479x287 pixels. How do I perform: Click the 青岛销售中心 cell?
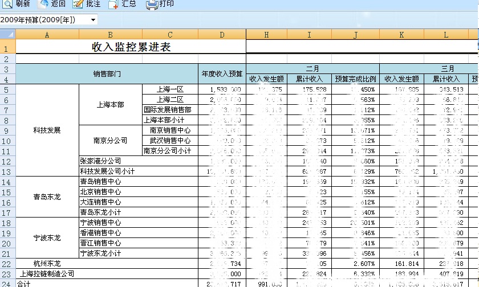coord(139,182)
